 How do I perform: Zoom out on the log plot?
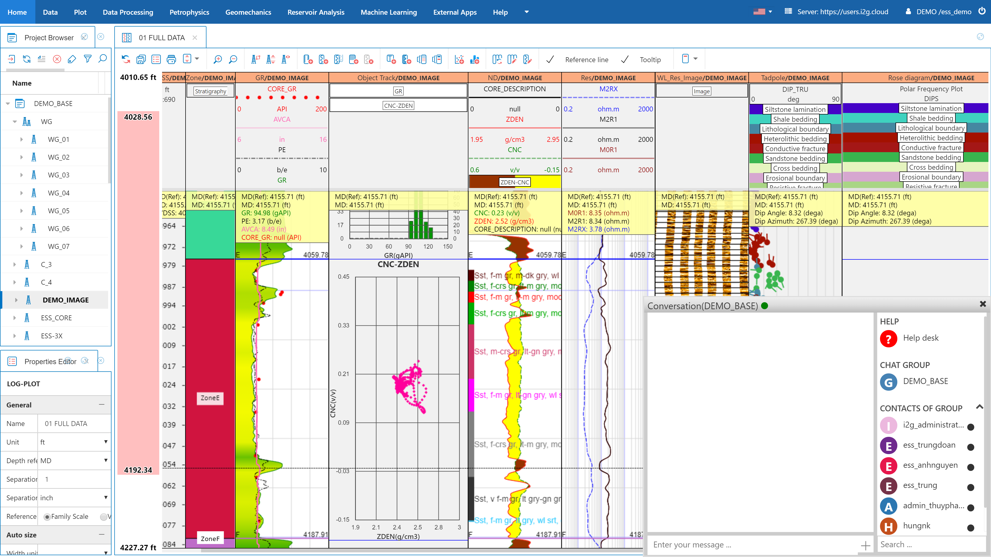tap(233, 59)
